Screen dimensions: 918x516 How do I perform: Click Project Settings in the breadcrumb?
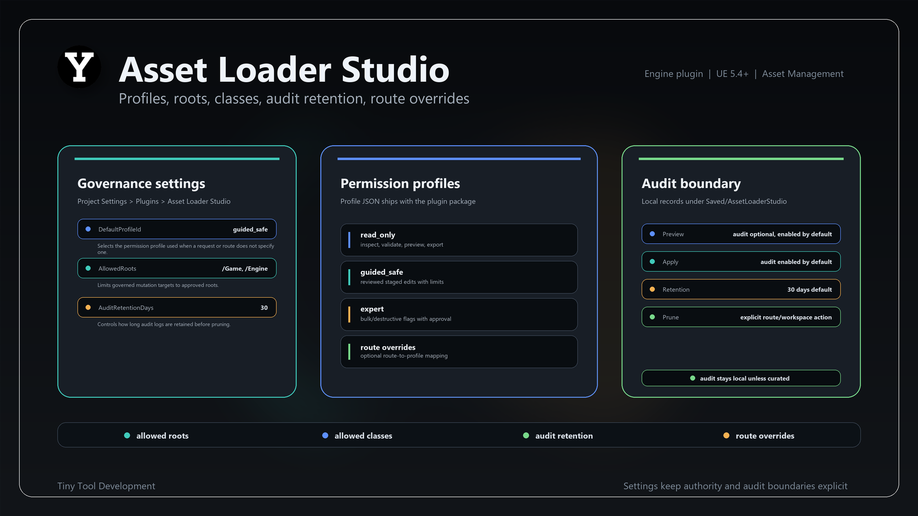tap(102, 202)
